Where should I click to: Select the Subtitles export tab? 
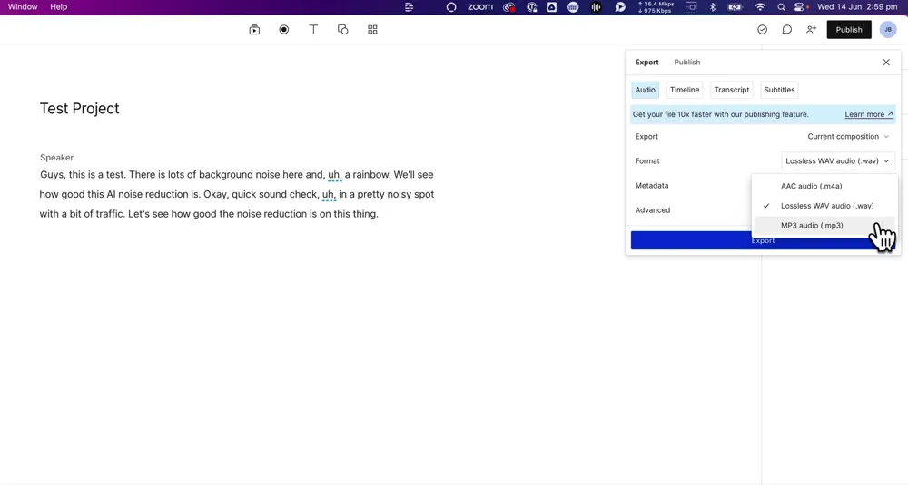pos(779,90)
